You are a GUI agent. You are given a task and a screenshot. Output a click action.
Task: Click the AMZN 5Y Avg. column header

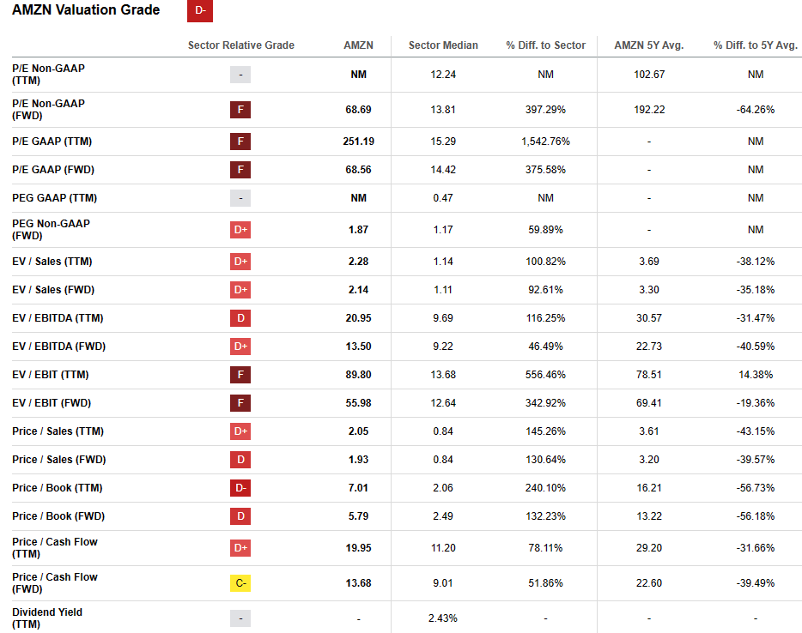(x=648, y=45)
